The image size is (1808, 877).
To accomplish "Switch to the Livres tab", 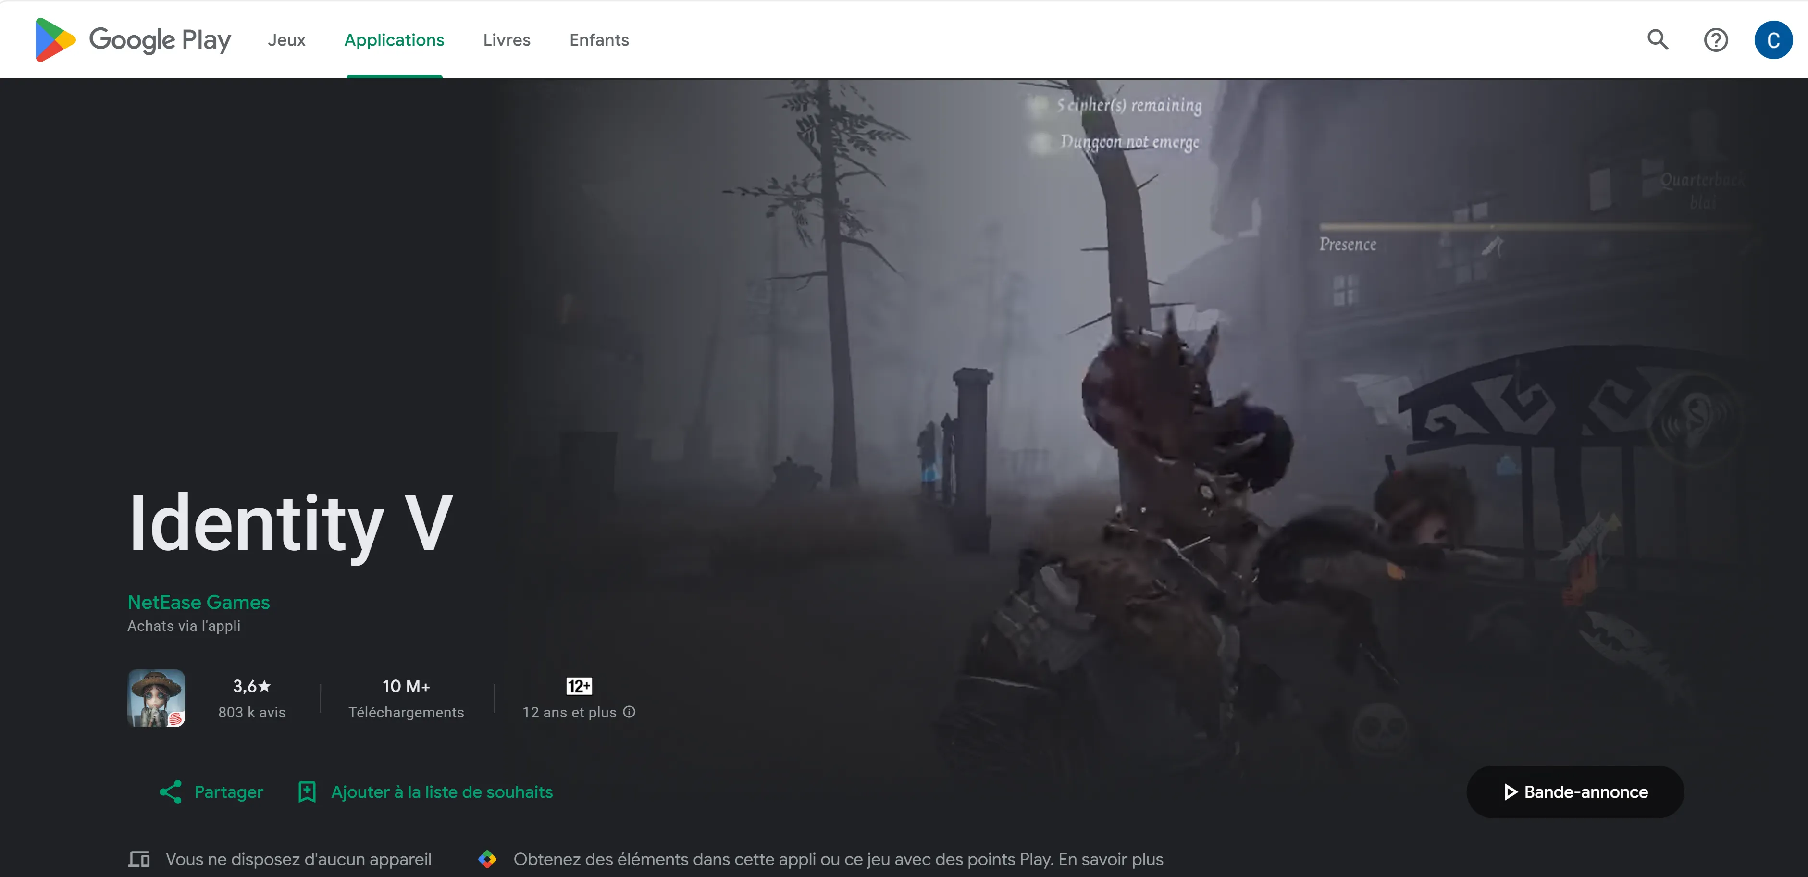I will click(507, 40).
